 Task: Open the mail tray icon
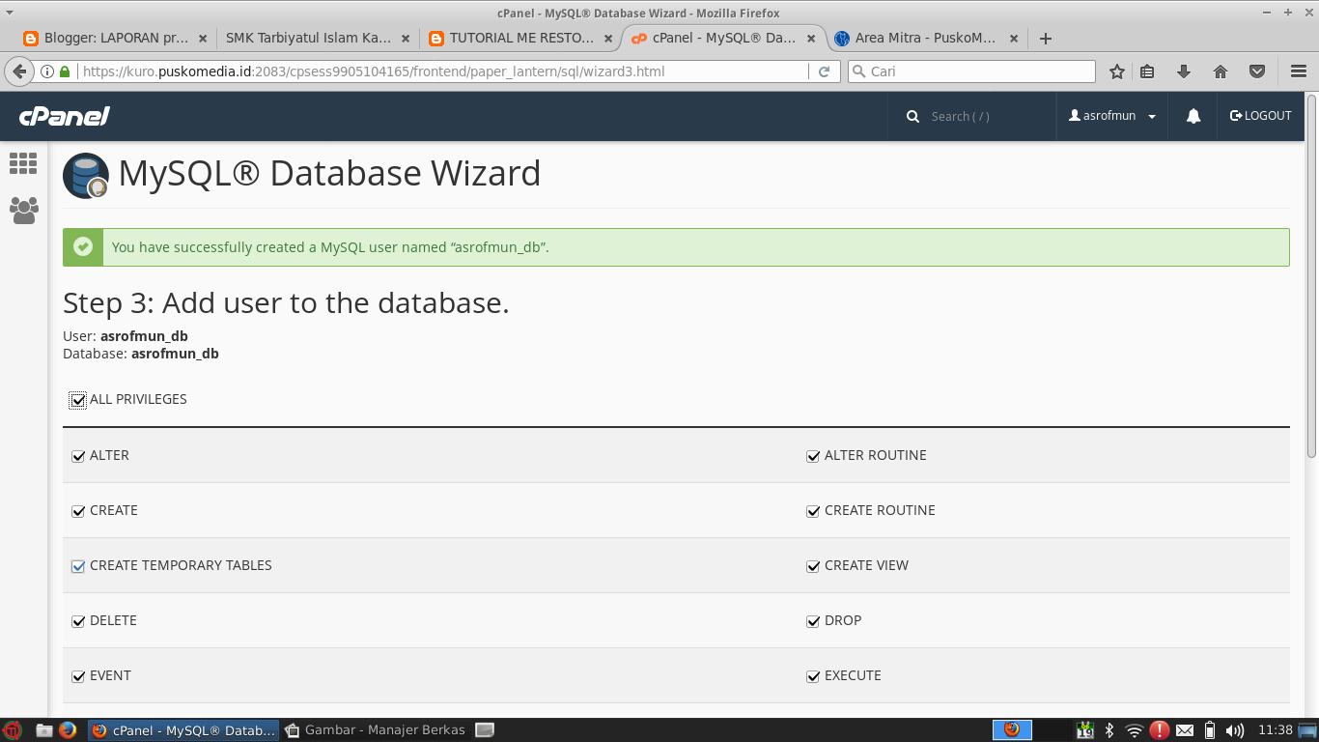pos(1185,730)
